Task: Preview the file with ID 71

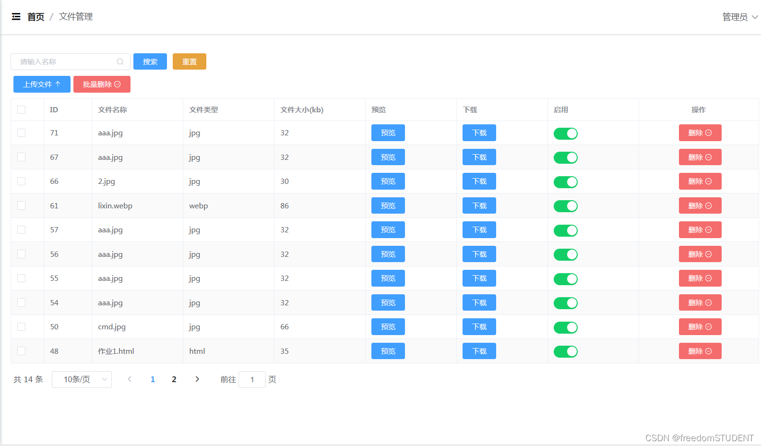Action: (388, 133)
